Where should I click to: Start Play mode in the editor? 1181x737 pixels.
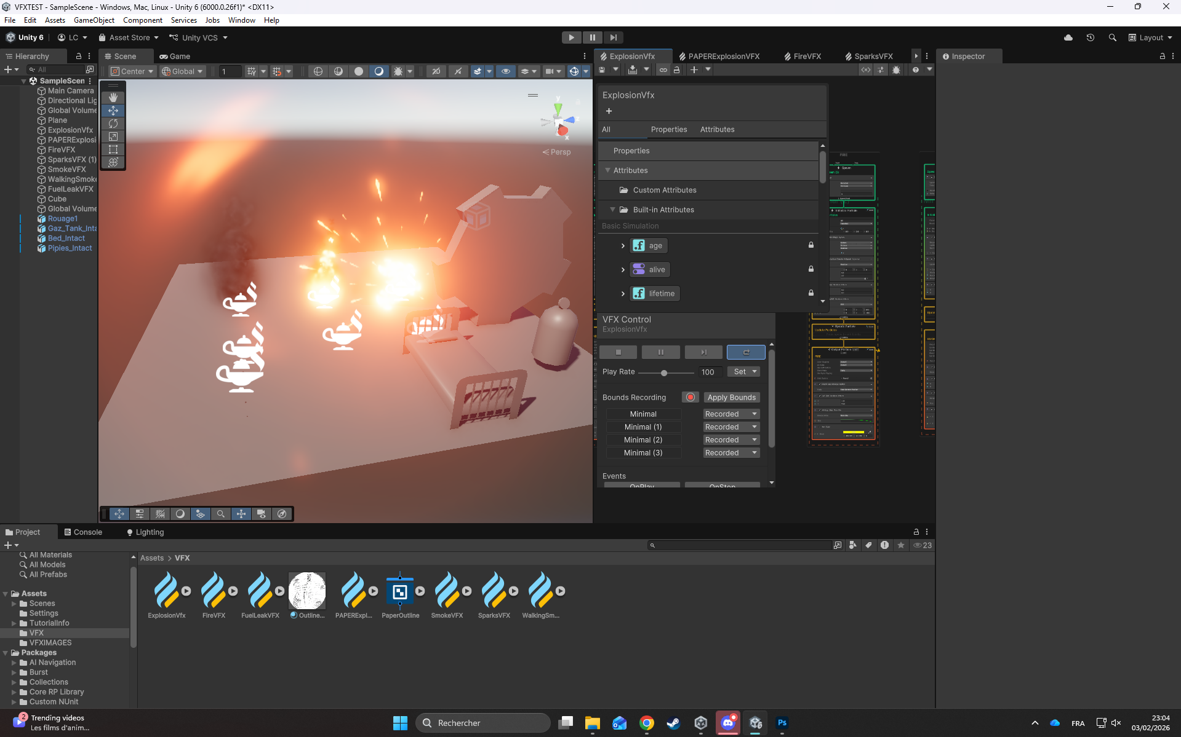(572, 37)
